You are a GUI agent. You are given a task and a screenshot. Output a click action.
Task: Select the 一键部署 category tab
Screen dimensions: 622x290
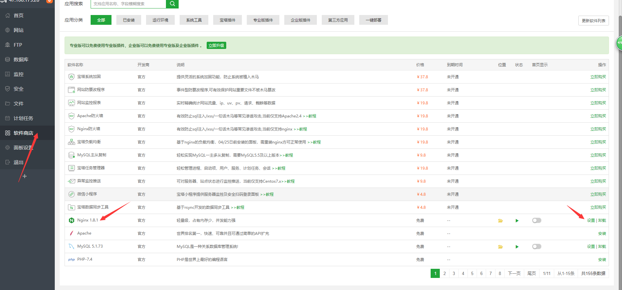click(x=374, y=20)
